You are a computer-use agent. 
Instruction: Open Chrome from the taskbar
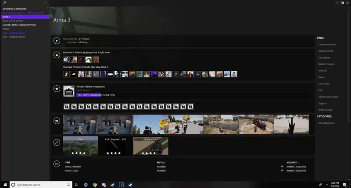coord(95,185)
